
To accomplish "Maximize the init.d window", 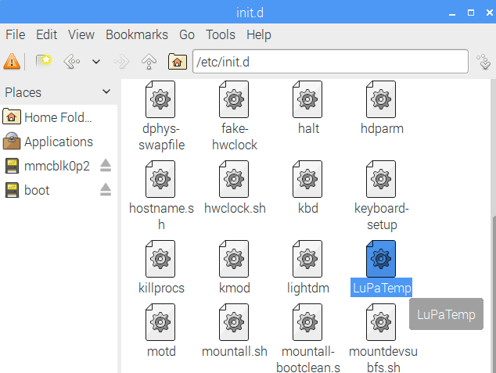I will 471,13.
